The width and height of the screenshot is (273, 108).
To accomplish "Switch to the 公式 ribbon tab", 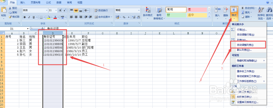I will coord(49,2).
